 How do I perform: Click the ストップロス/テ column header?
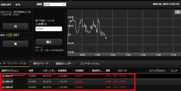(x=158, y=71)
